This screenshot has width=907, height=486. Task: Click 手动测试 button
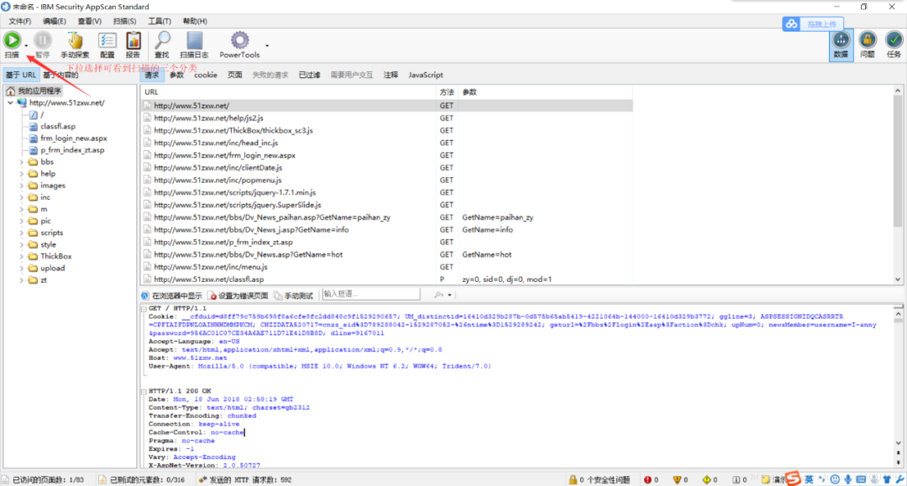point(294,295)
